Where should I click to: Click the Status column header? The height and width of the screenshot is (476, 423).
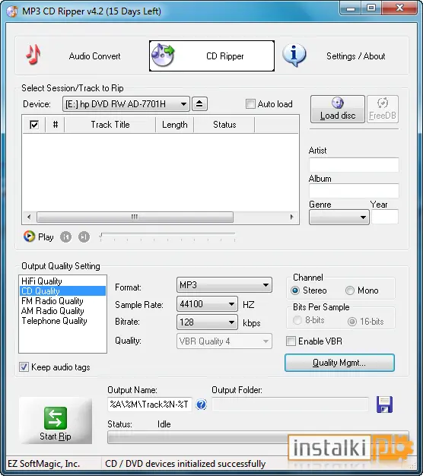tap(224, 125)
